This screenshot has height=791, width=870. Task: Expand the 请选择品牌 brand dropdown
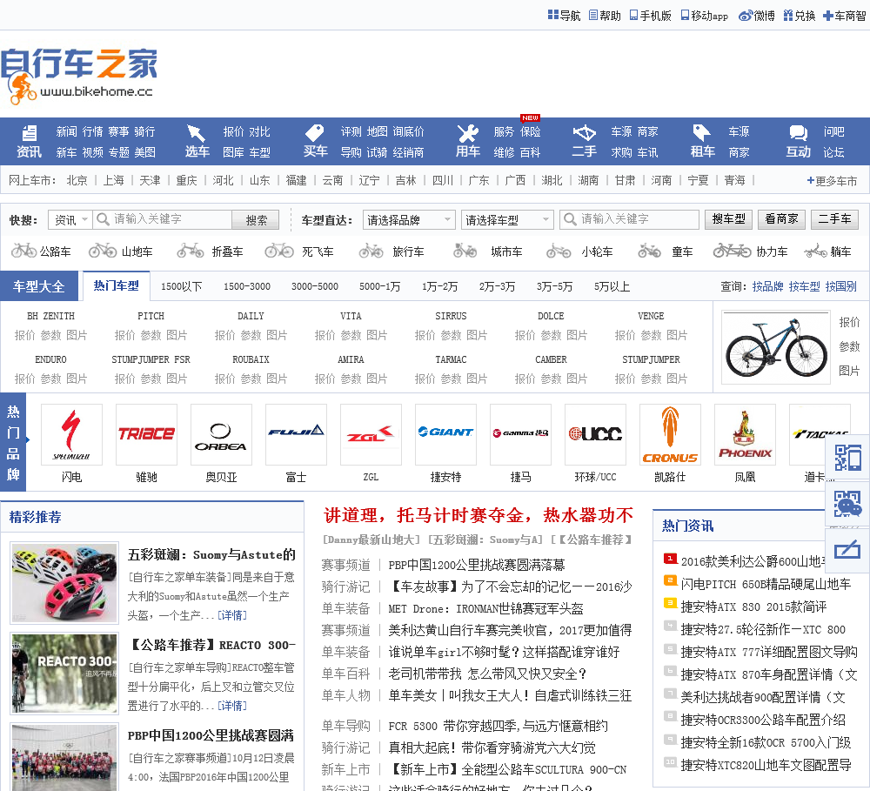click(x=409, y=220)
